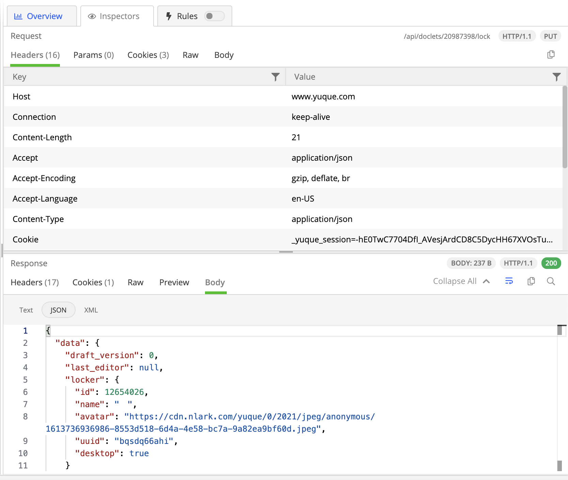568x480 pixels.
Task: Select the Text body format
Action: coord(26,310)
